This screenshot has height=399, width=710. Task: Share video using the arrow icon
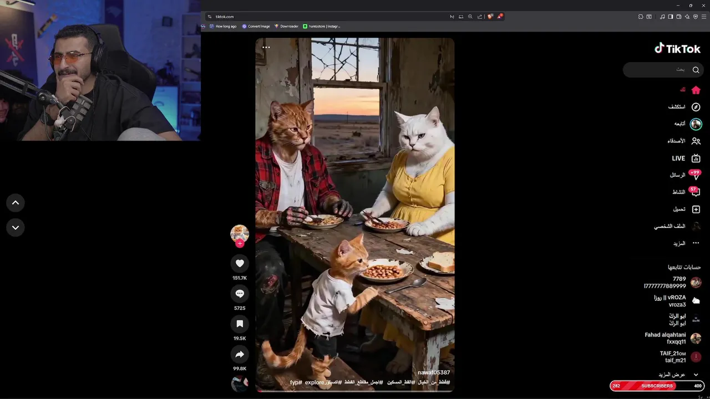(240, 354)
